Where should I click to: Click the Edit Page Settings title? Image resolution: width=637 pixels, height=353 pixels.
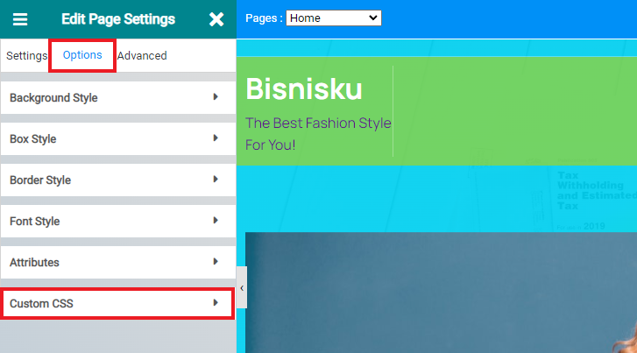click(x=118, y=19)
